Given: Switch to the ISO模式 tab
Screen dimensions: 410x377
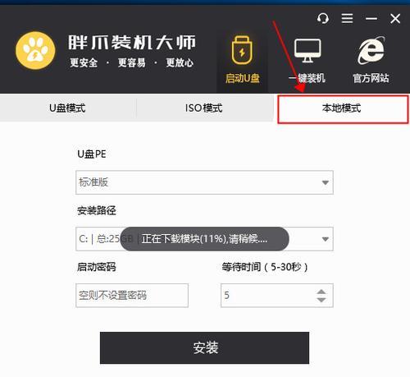Looking at the screenshot, I should [204, 108].
